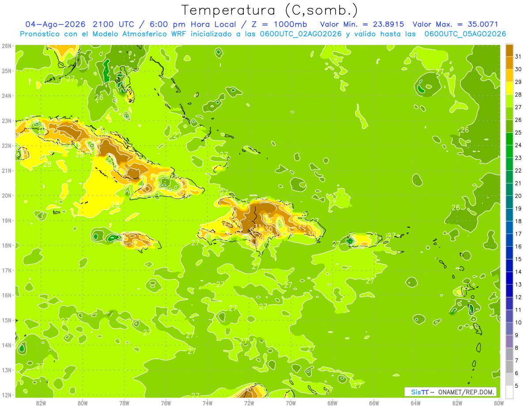
Task: Click the '14N' latitude axis label
Action: pyautogui.click(x=6, y=345)
